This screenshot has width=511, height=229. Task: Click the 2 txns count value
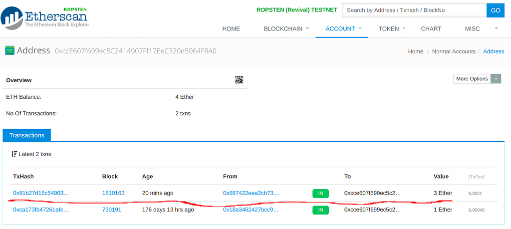click(x=183, y=114)
